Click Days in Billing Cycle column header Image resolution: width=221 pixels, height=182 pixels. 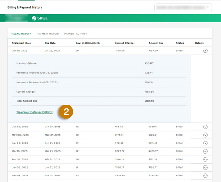(87, 43)
